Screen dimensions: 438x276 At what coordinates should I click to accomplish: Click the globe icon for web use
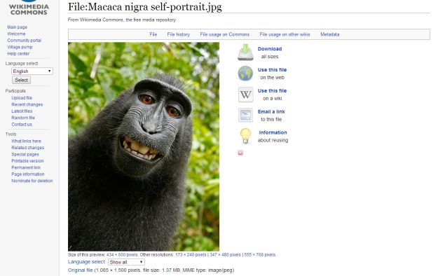(x=245, y=73)
